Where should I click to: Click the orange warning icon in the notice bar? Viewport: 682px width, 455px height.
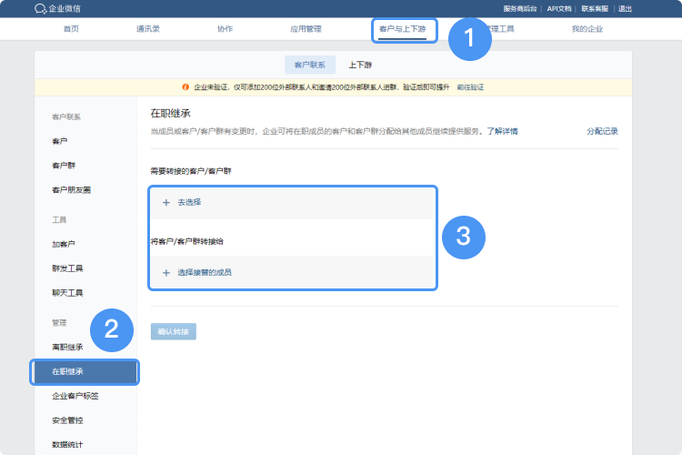point(186,86)
